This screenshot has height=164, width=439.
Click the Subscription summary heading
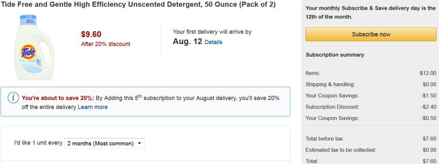pos(335,55)
